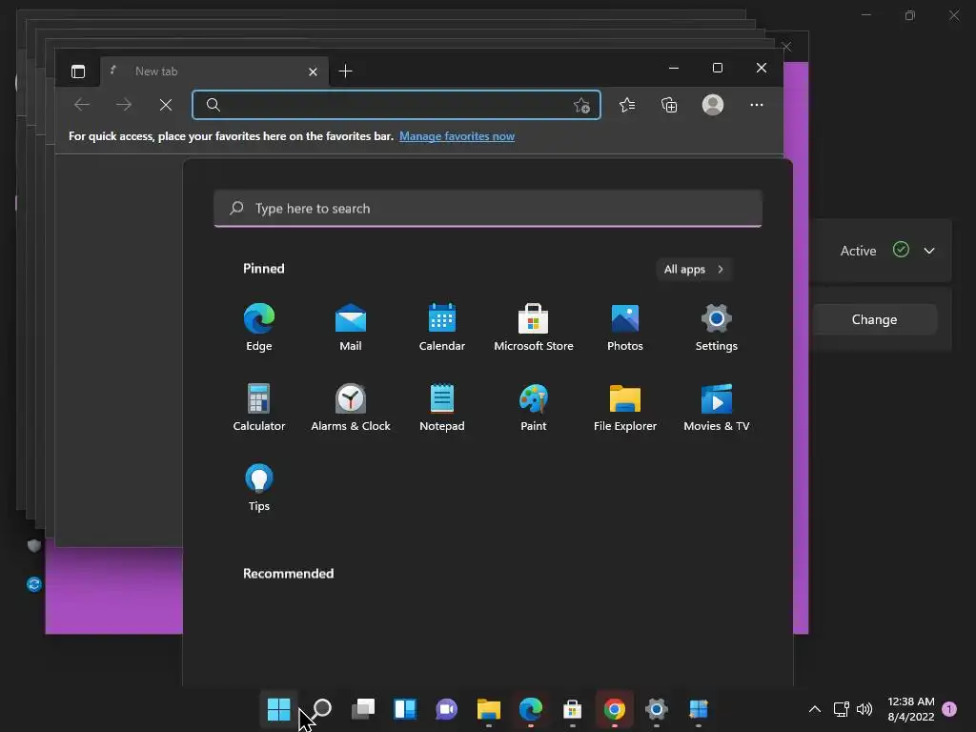976x732 pixels.
Task: Open Edge from pinned apps
Action: tap(259, 328)
